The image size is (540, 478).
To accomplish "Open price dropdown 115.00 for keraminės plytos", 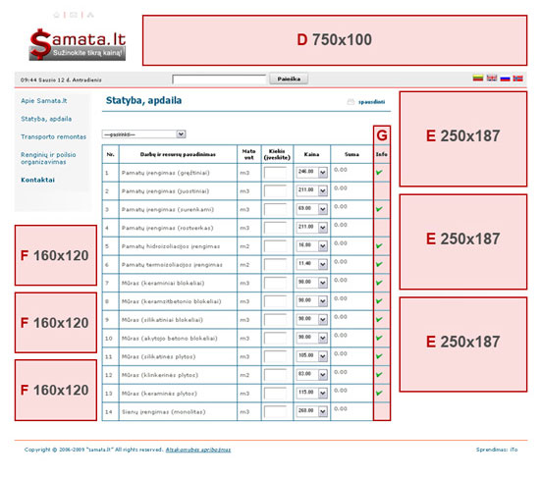I will [311, 393].
